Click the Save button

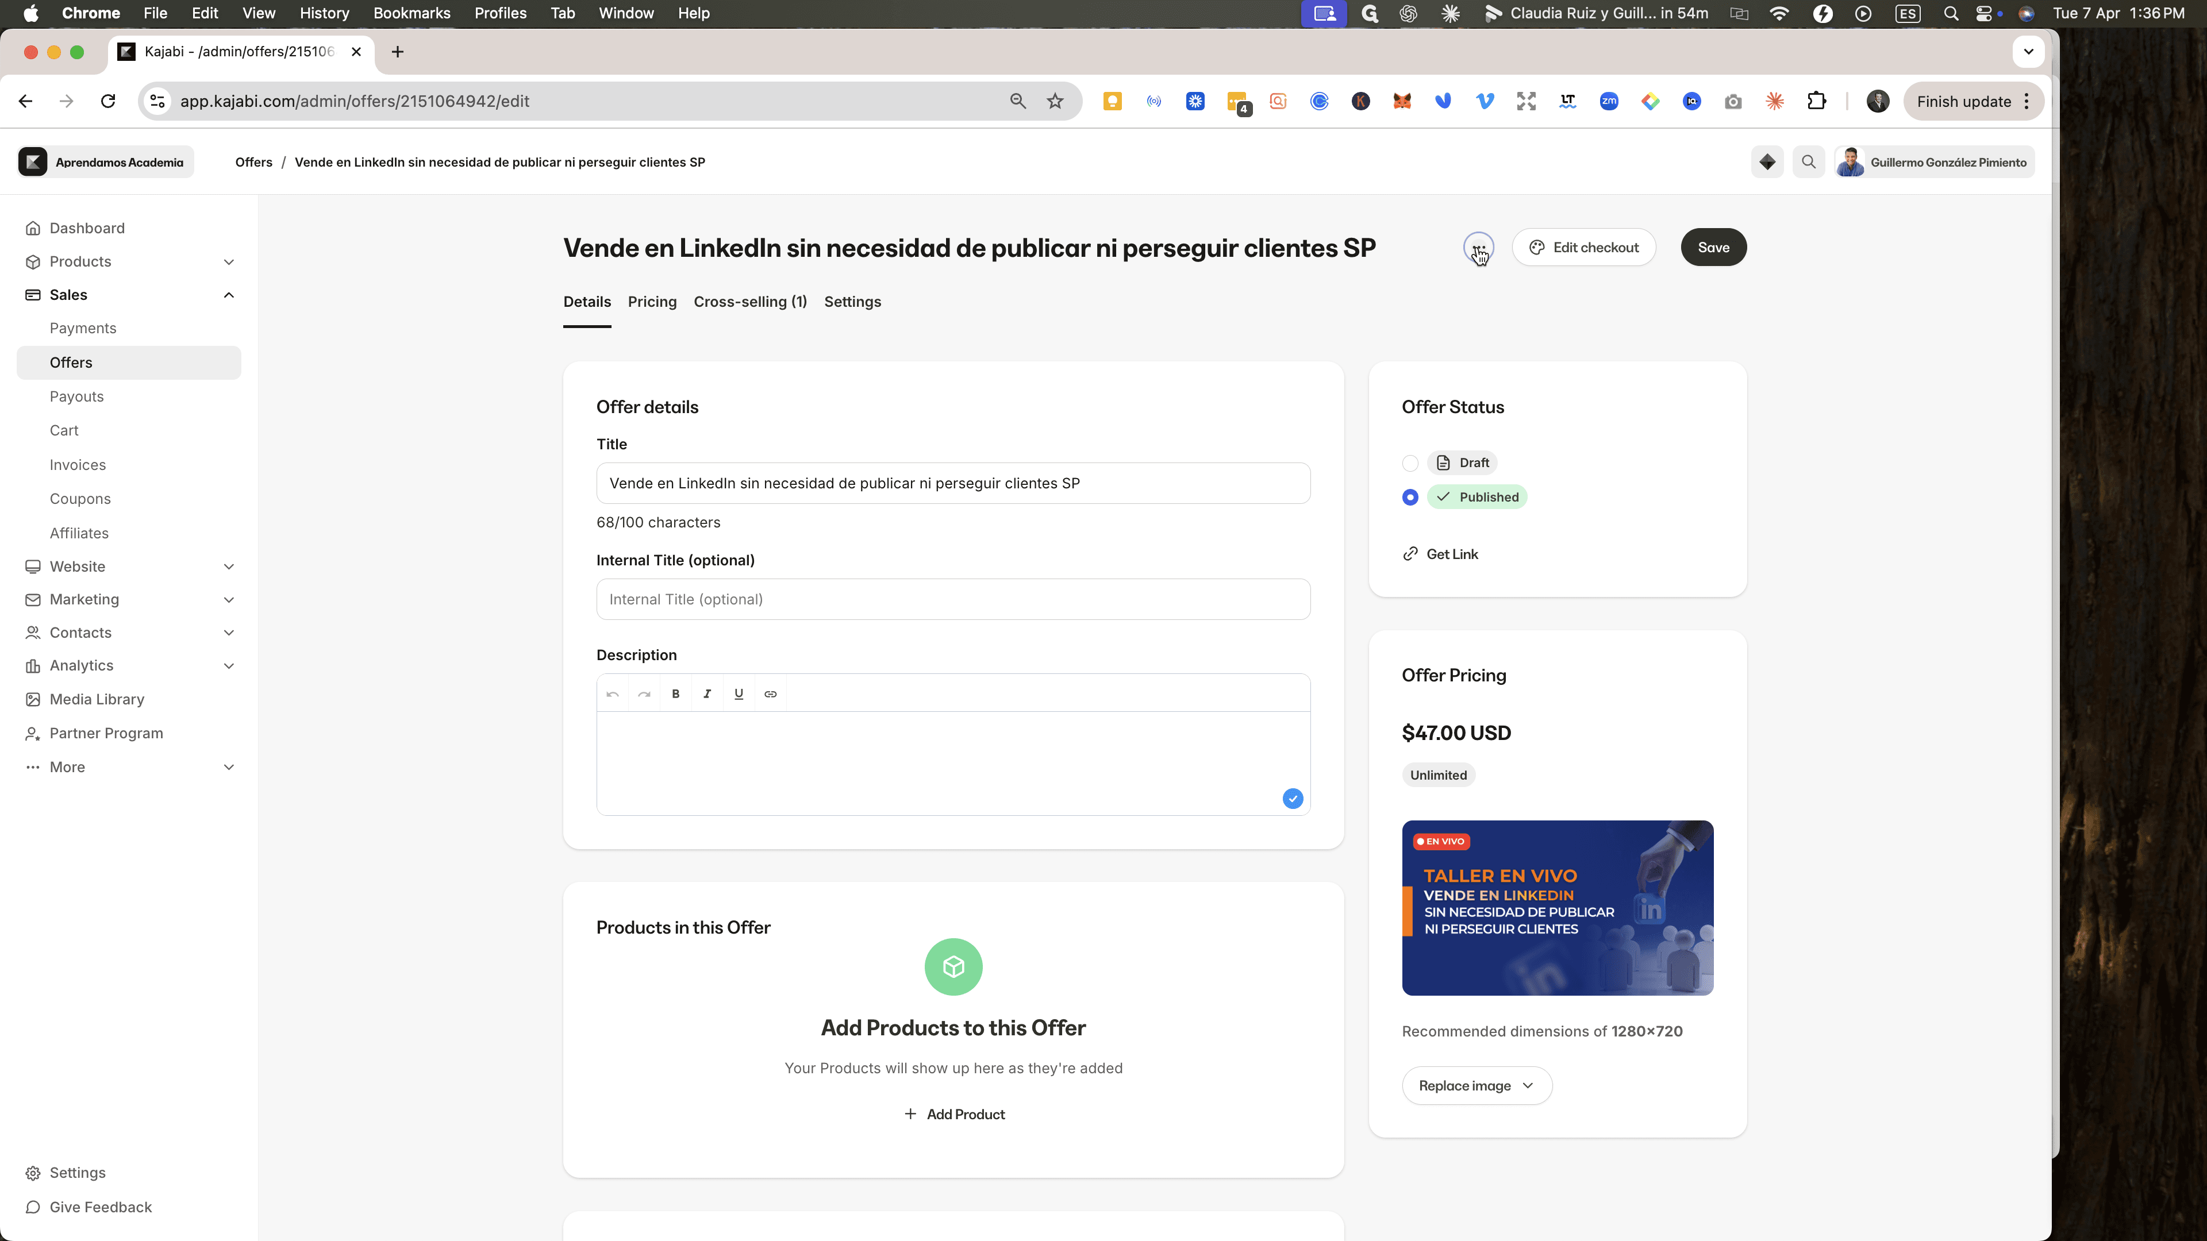coord(1713,248)
